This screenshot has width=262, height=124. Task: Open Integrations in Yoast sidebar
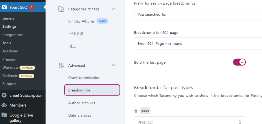coord(12,35)
